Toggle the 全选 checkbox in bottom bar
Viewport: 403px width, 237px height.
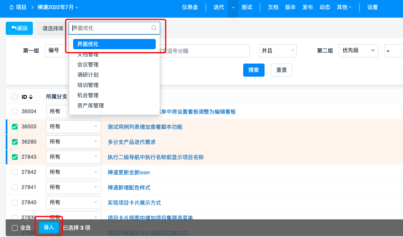[x=15, y=228]
